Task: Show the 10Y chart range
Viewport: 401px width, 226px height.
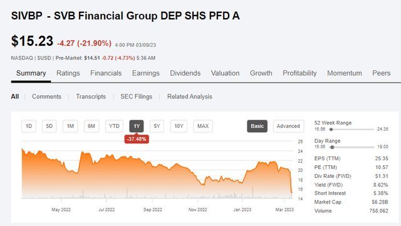Action: tap(179, 126)
